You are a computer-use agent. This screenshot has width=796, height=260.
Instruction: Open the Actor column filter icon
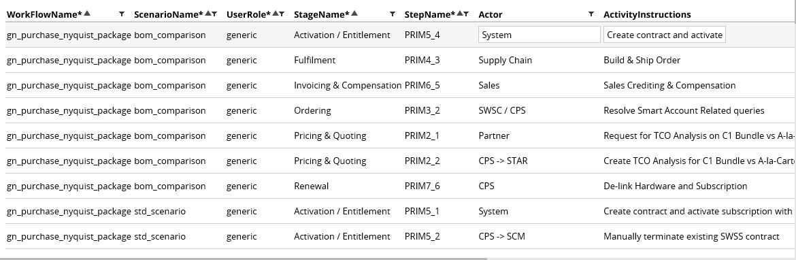tap(591, 14)
